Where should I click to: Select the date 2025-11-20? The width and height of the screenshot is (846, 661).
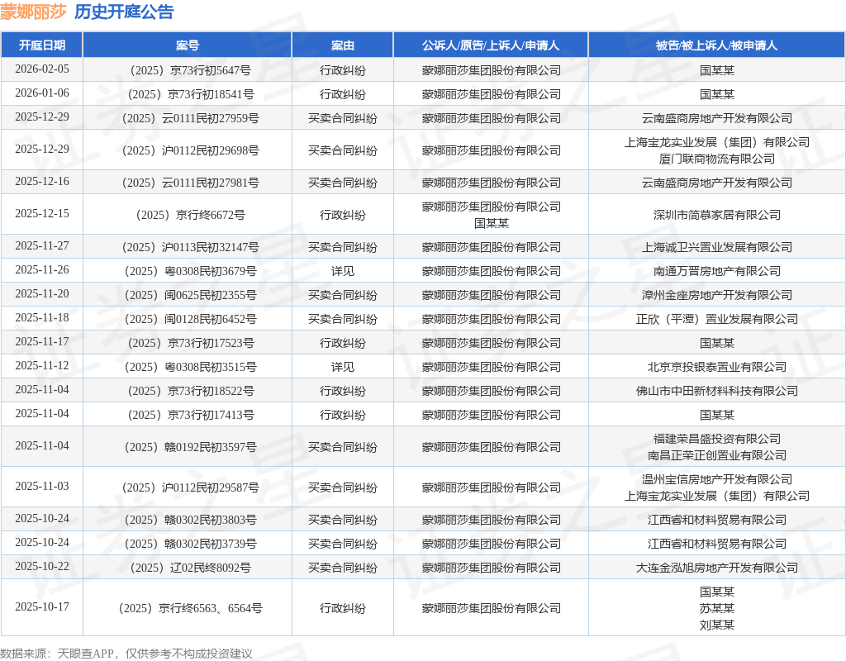(x=42, y=293)
